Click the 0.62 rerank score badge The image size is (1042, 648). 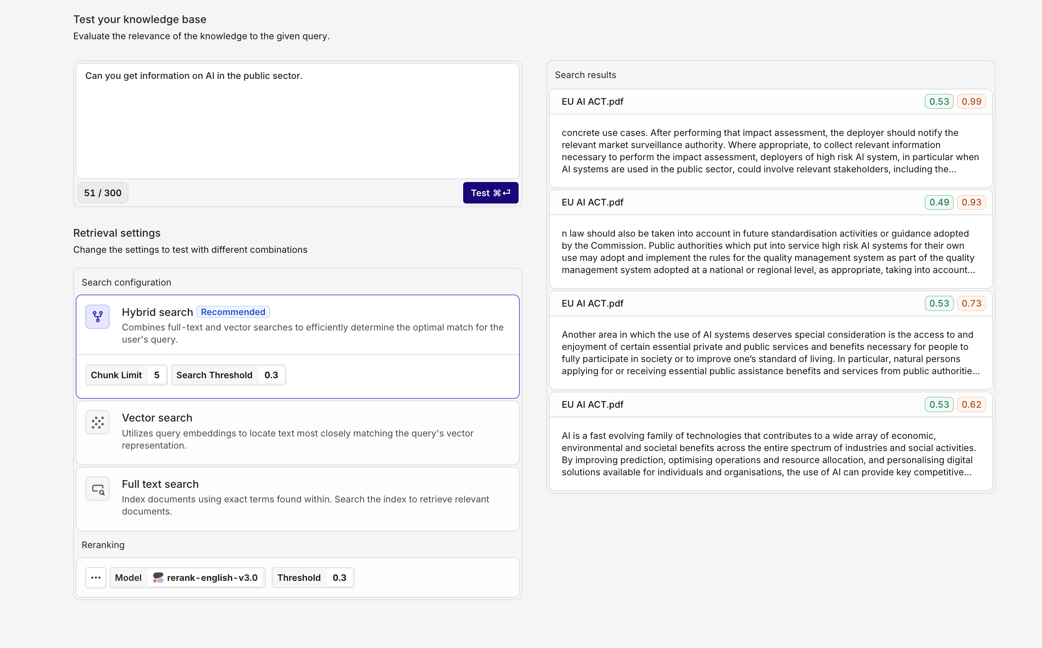(971, 404)
